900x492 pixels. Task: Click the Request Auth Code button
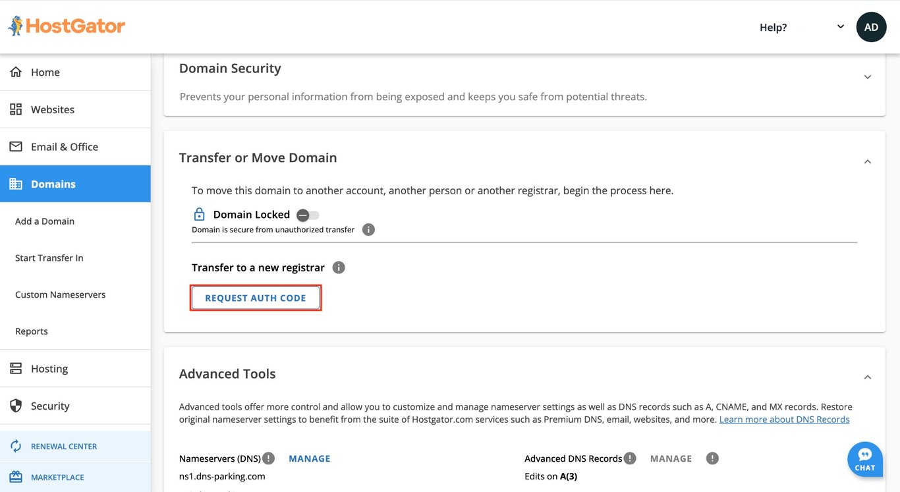pyautogui.click(x=256, y=296)
